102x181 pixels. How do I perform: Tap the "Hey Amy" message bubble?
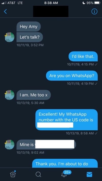(29, 26)
